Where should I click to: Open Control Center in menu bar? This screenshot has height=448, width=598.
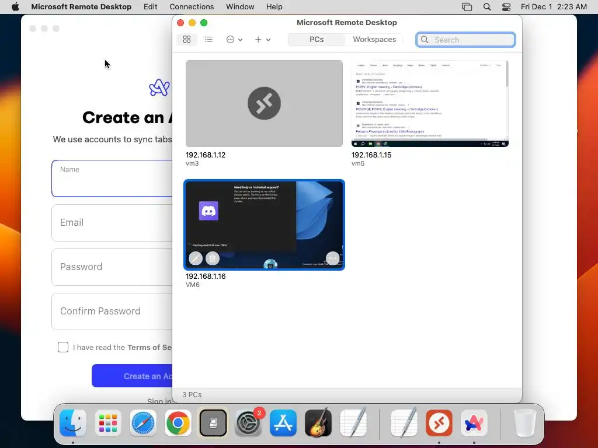coord(506,7)
